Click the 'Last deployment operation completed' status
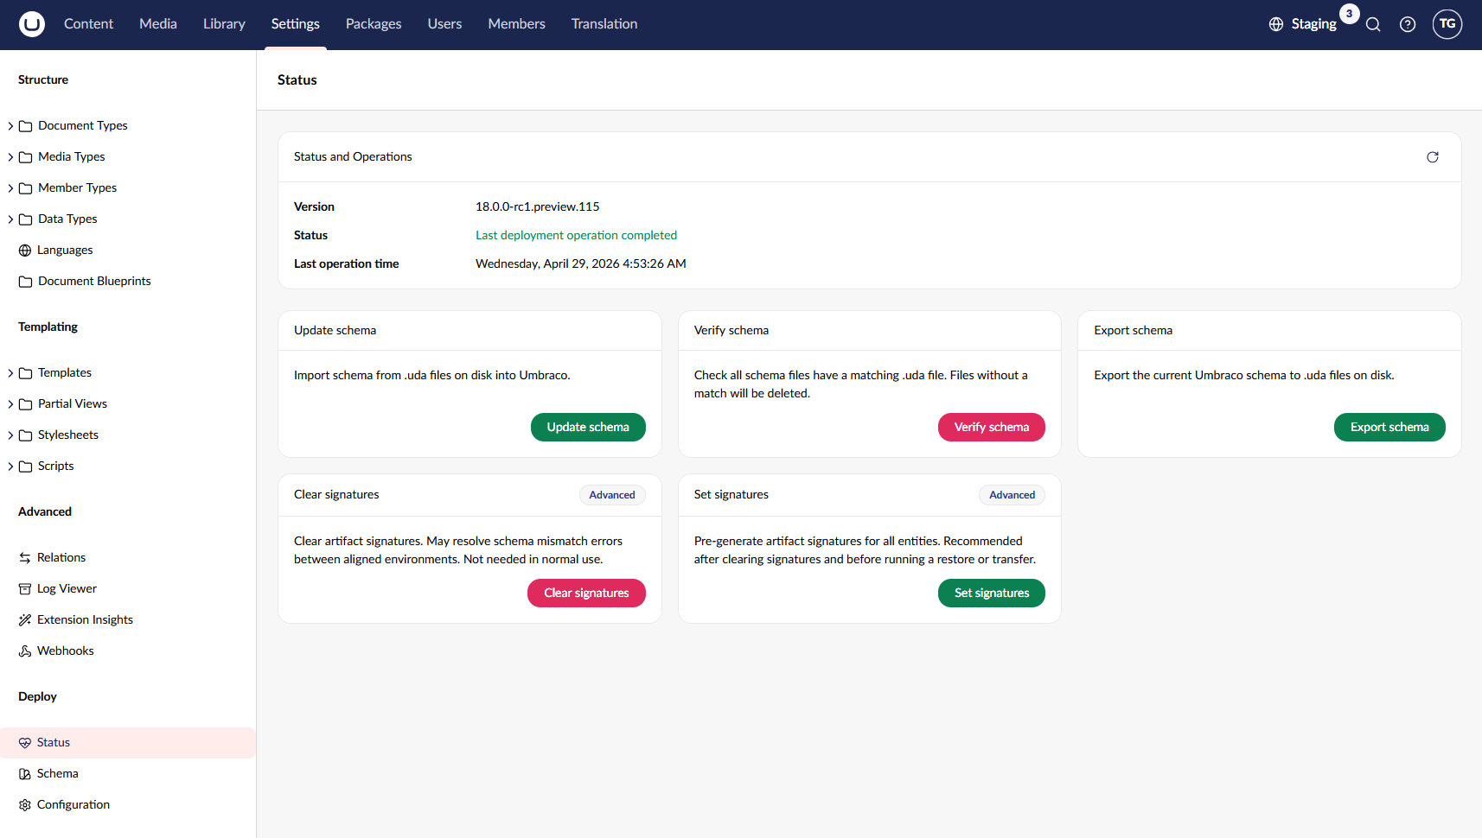The height and width of the screenshot is (838, 1482). [576, 235]
